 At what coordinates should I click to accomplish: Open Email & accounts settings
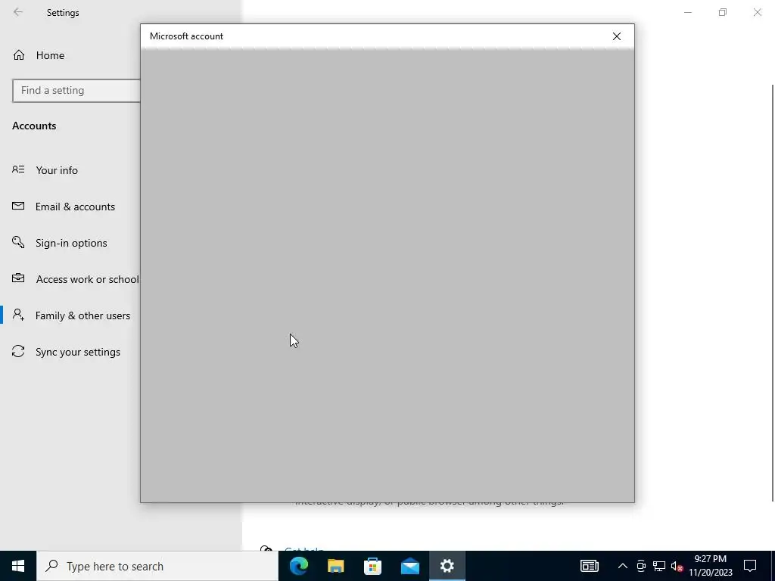click(x=75, y=207)
